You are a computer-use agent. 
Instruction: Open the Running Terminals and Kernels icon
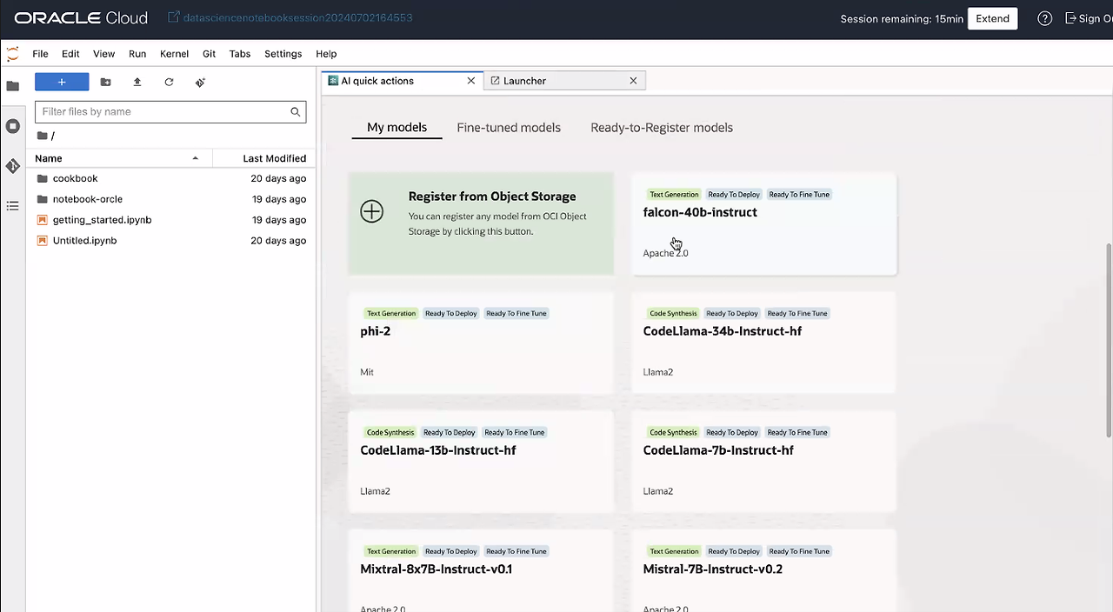point(12,126)
